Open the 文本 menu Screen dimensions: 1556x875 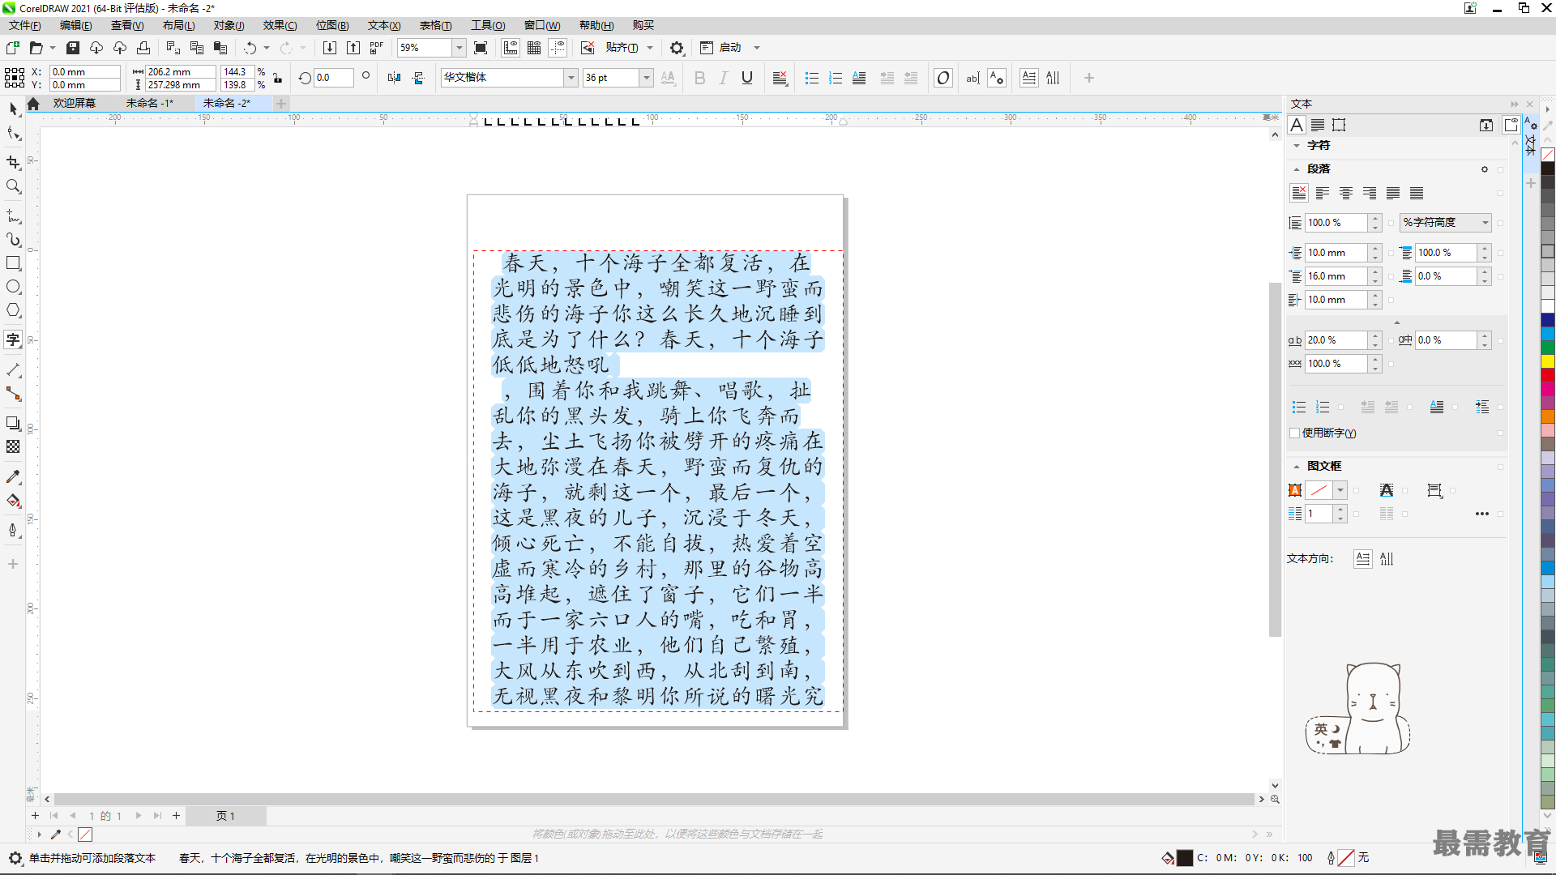tap(383, 25)
